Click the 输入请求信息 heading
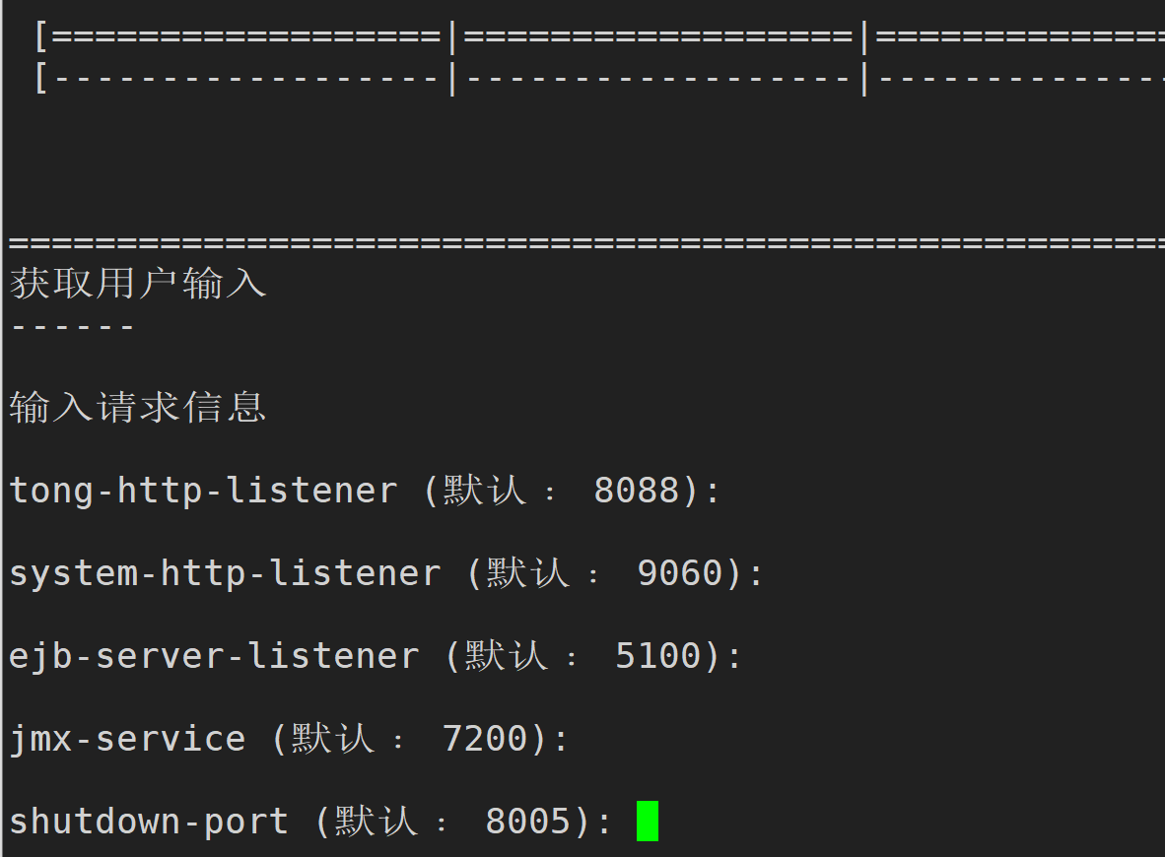 pyautogui.click(x=137, y=407)
